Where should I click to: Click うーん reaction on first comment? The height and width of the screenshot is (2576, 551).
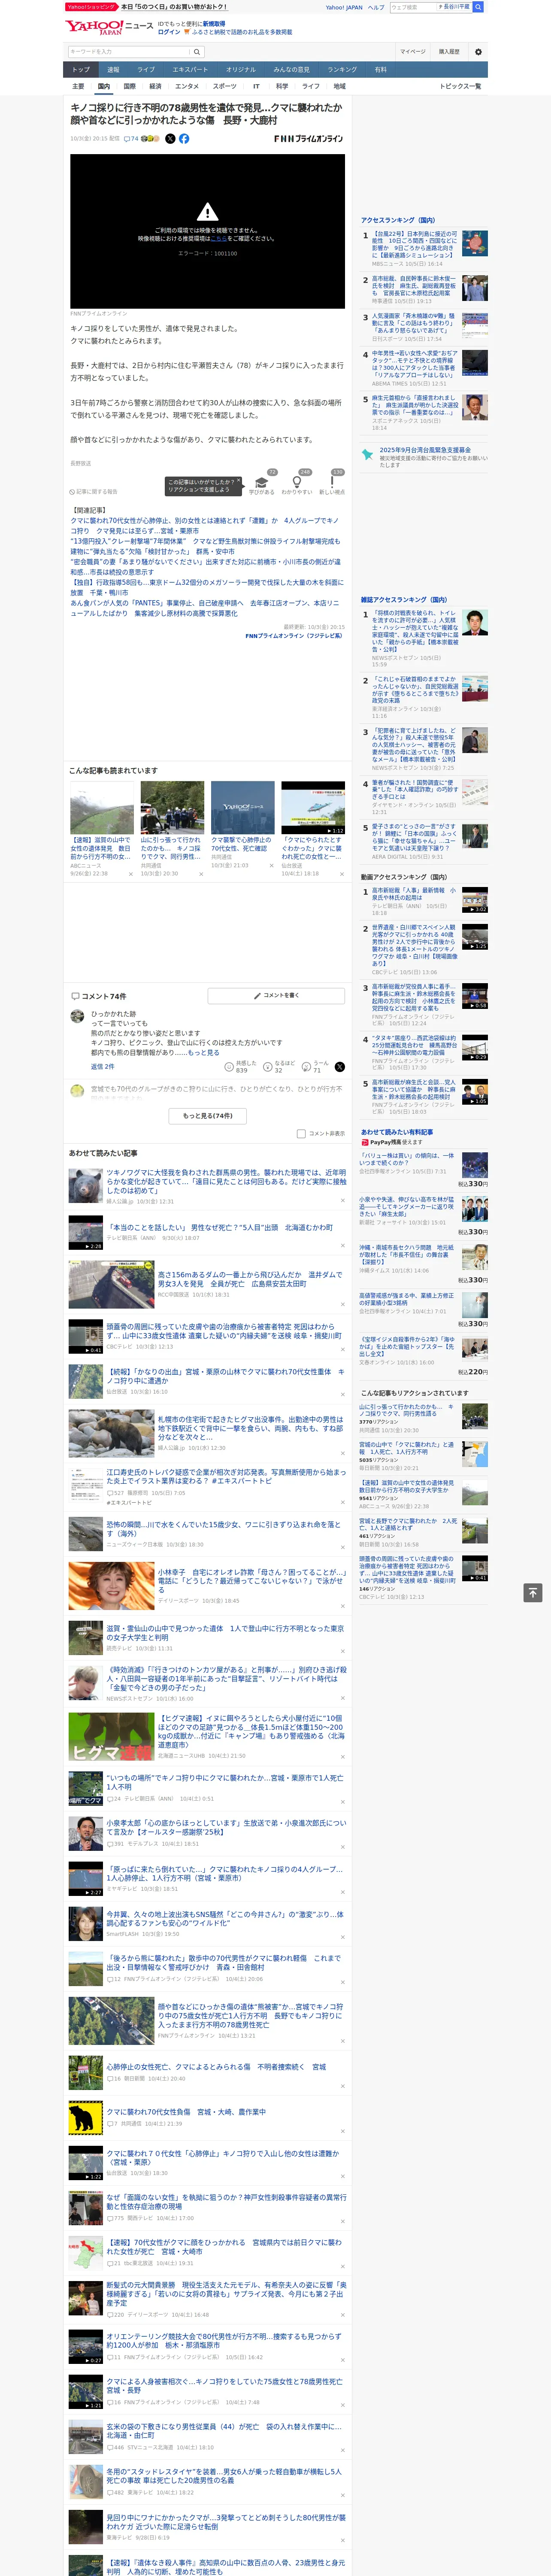(x=316, y=1067)
